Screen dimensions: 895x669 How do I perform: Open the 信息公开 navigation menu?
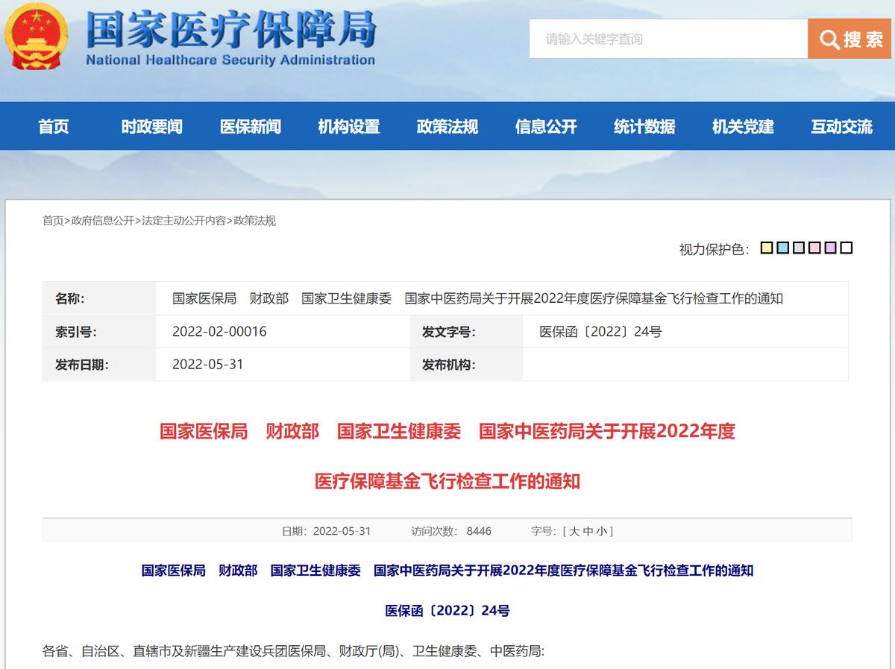point(547,126)
